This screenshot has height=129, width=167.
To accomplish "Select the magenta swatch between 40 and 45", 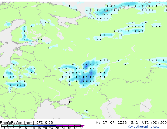I will tap(71, 126).
